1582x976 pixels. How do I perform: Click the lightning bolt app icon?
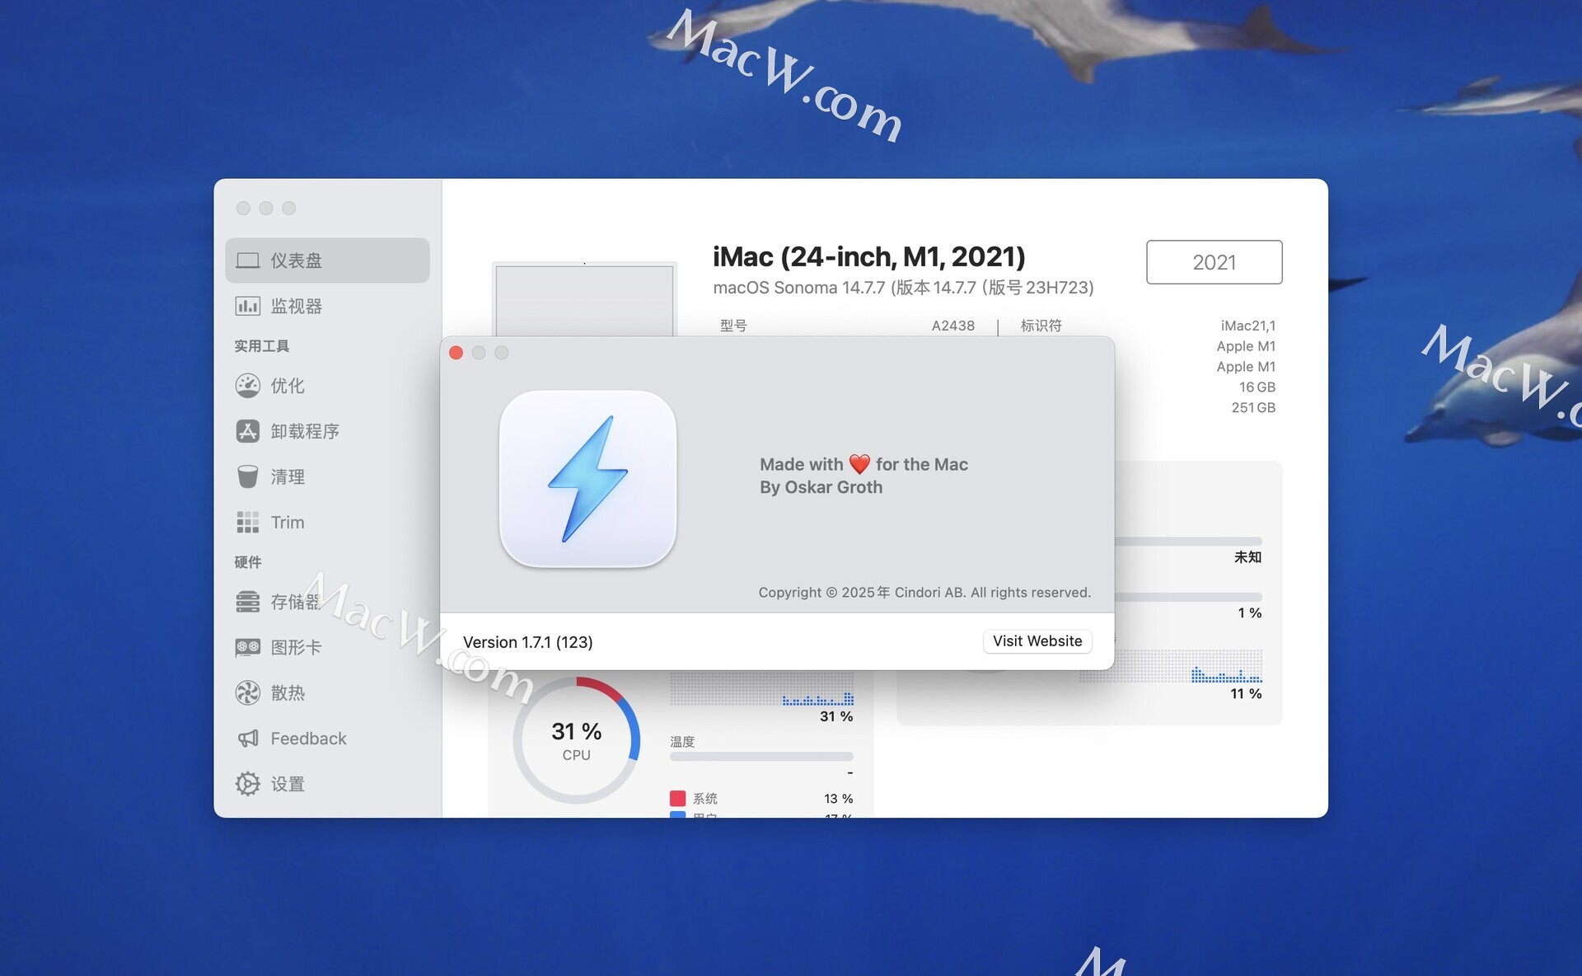[587, 479]
